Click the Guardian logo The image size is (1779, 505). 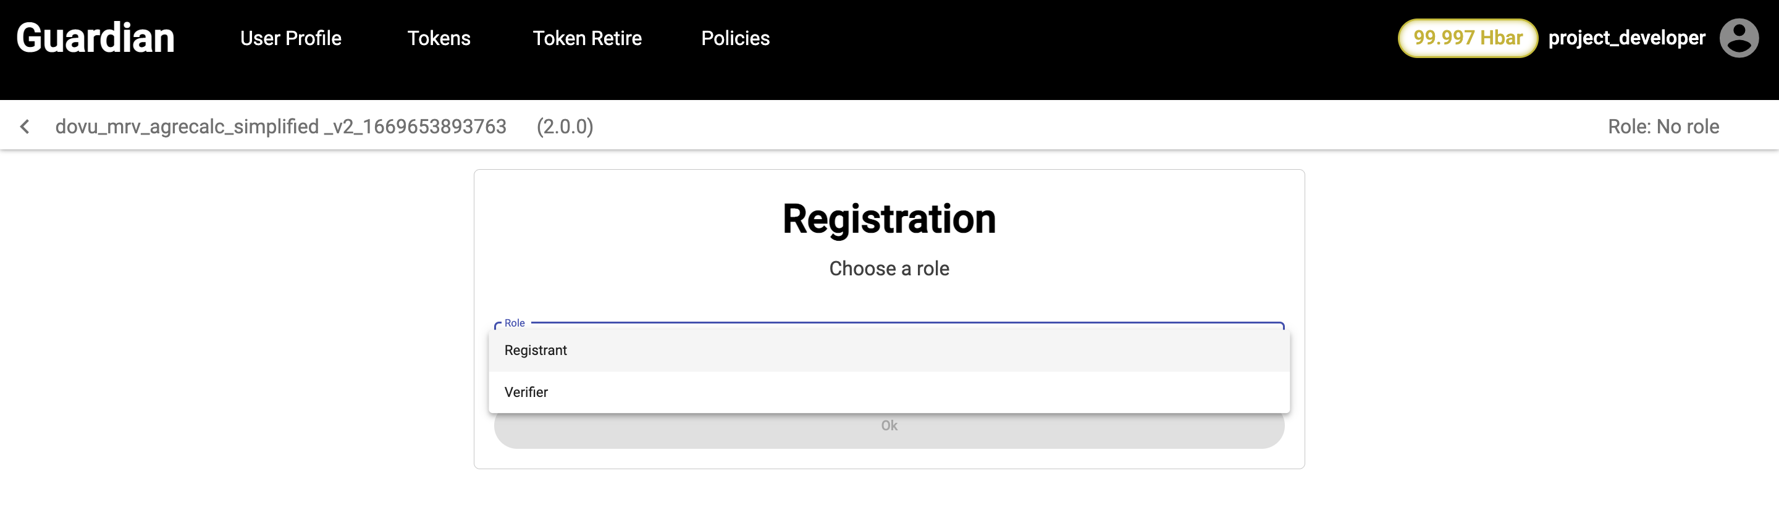pos(95,38)
